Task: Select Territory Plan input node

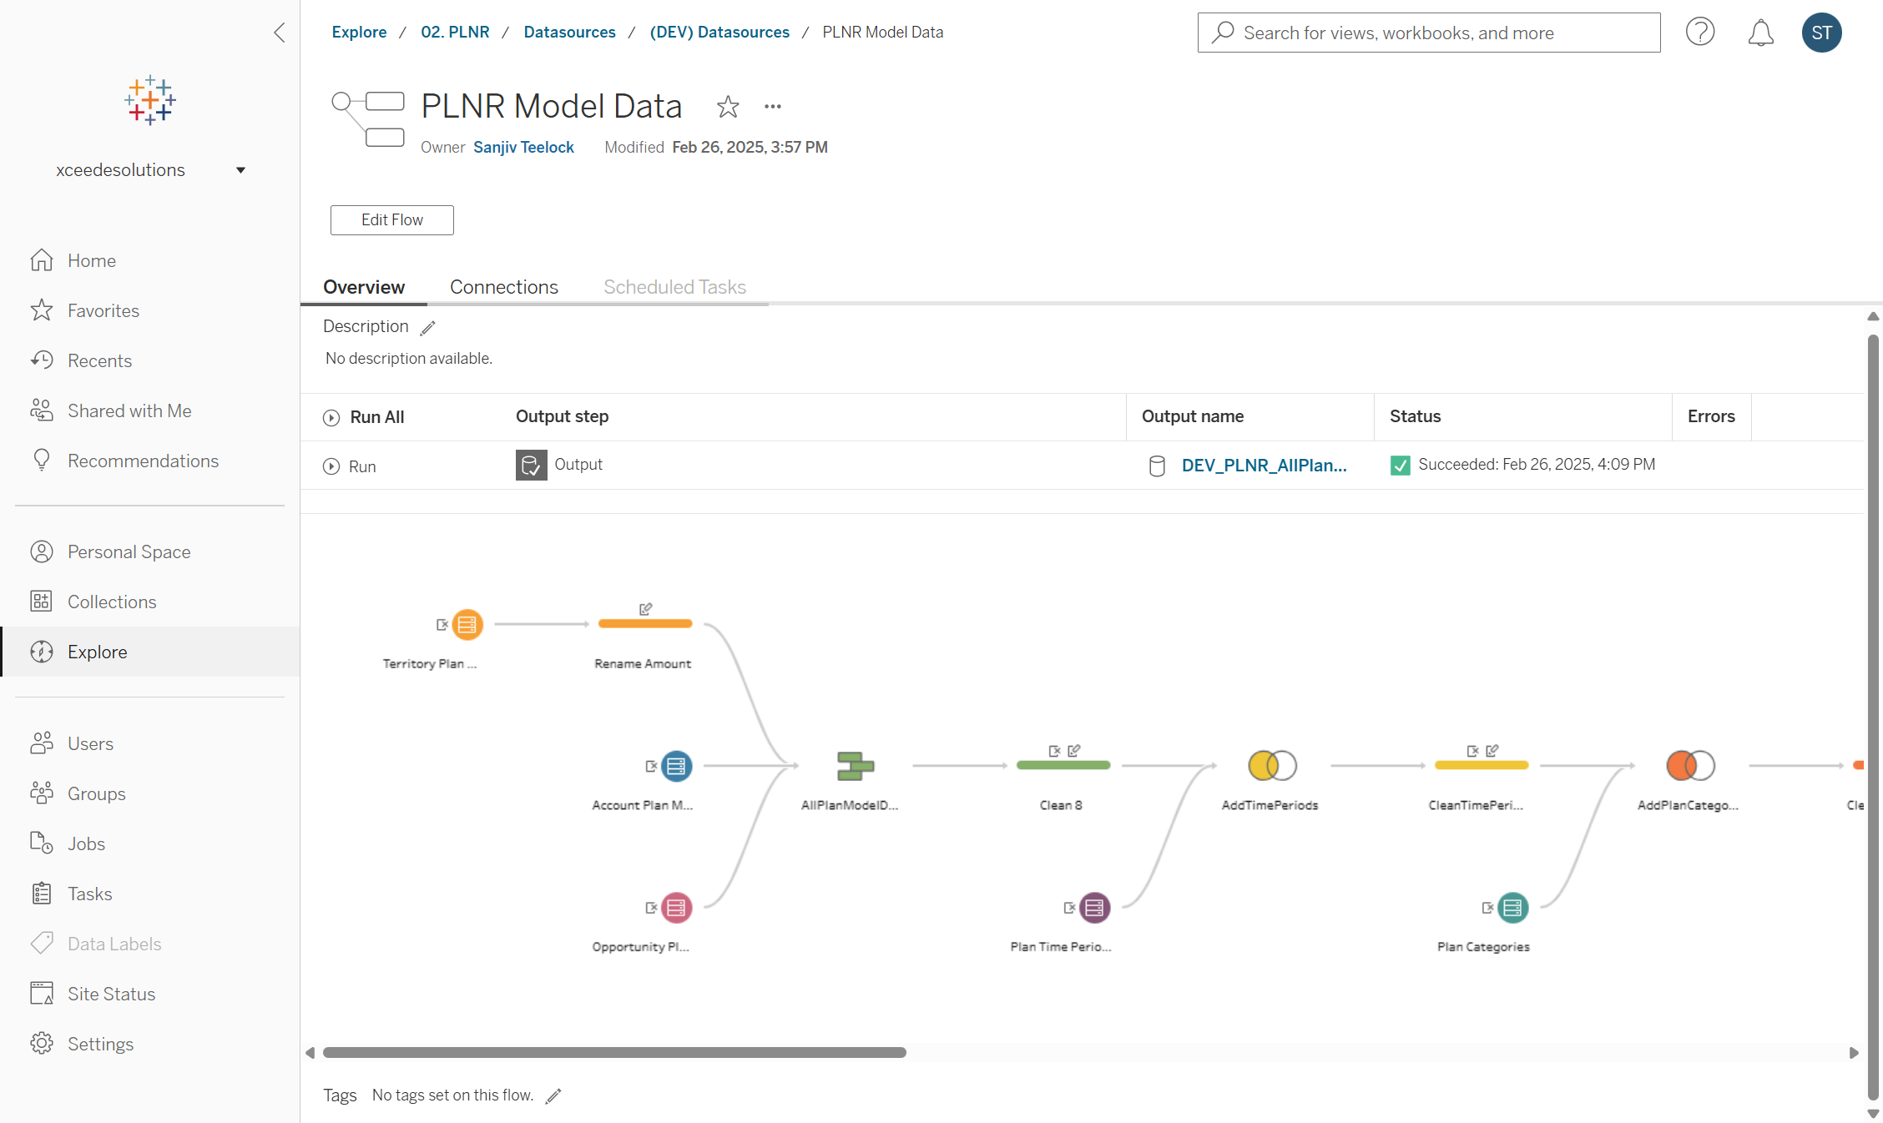Action: (x=467, y=624)
